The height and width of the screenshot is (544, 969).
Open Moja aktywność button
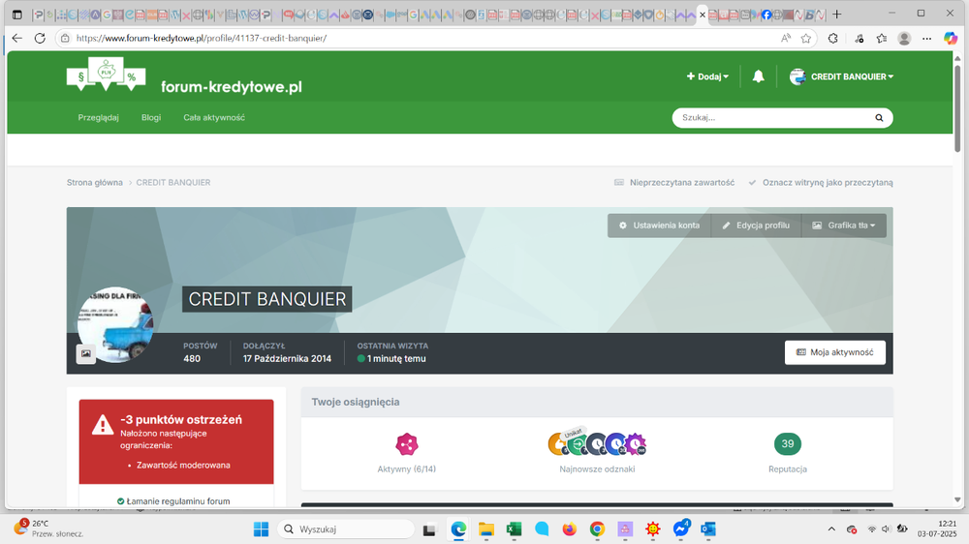(835, 352)
